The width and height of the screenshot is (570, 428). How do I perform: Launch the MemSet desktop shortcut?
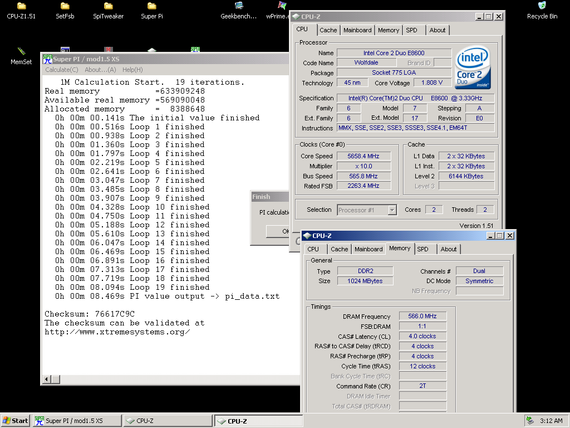click(21, 56)
